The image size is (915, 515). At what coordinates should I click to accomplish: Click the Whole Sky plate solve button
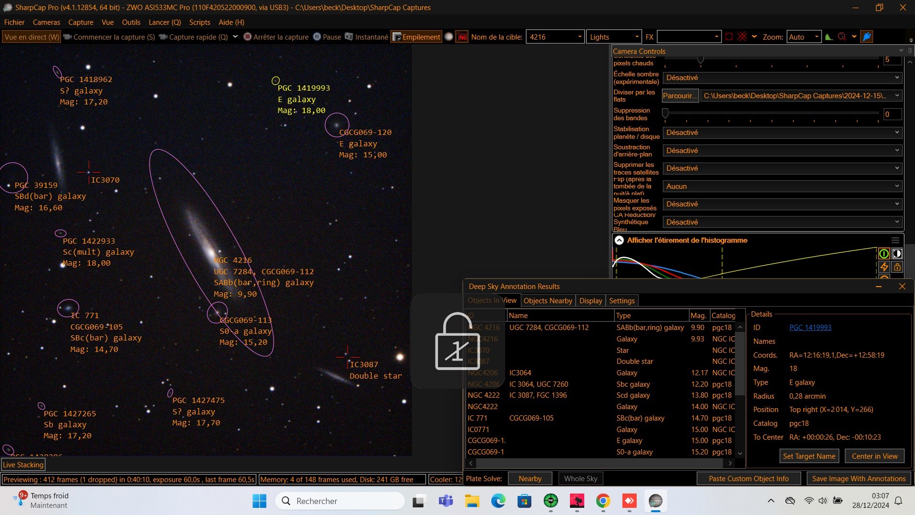coord(580,479)
